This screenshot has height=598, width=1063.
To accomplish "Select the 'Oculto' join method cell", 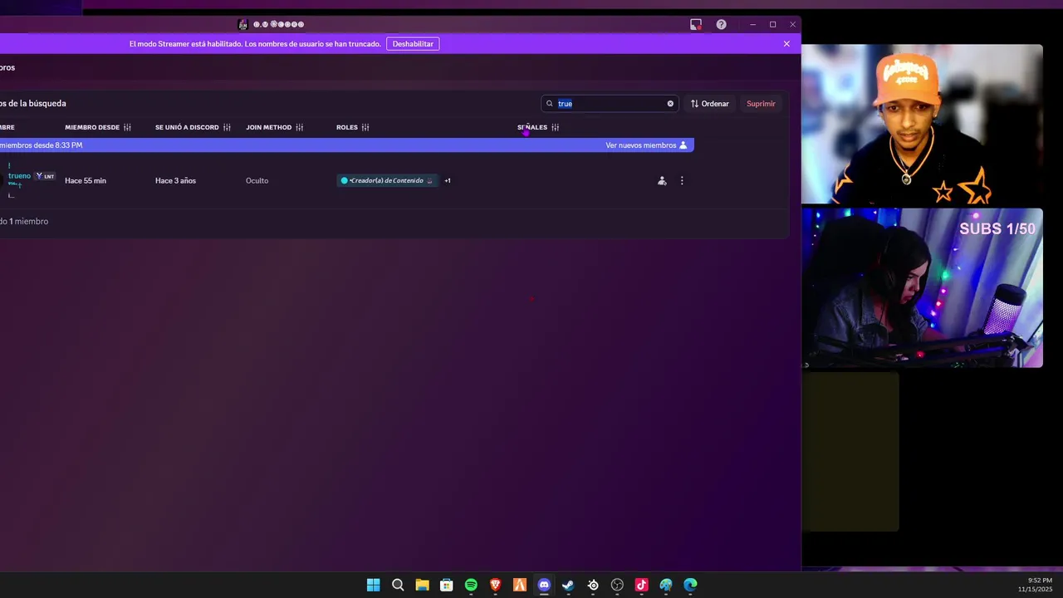I will [257, 180].
